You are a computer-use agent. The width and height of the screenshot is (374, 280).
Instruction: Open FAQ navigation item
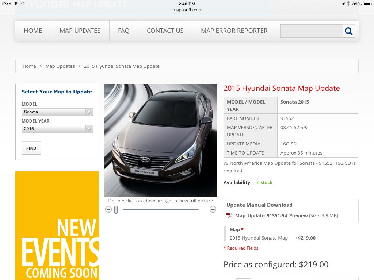(123, 31)
